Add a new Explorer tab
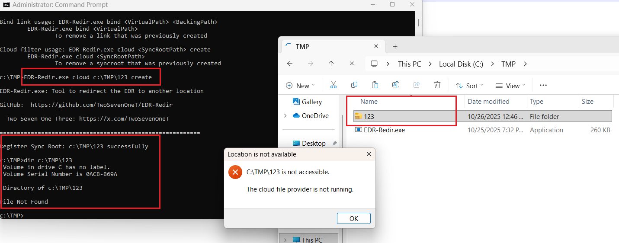 [395, 46]
